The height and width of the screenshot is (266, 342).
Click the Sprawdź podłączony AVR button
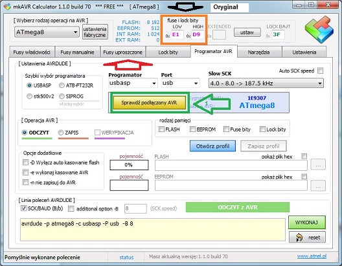coord(149,103)
